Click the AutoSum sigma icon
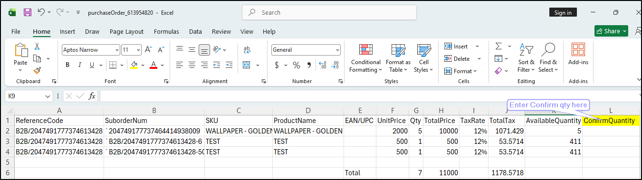642x180 pixels. (498, 47)
